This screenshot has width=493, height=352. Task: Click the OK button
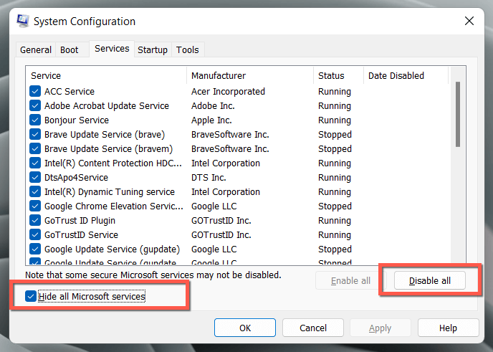pos(245,328)
